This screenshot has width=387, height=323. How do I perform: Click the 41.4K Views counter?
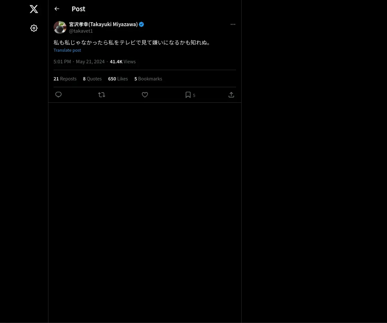coord(123,62)
